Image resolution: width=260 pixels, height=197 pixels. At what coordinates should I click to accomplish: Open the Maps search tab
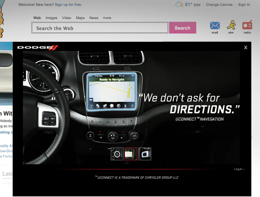(x=80, y=18)
